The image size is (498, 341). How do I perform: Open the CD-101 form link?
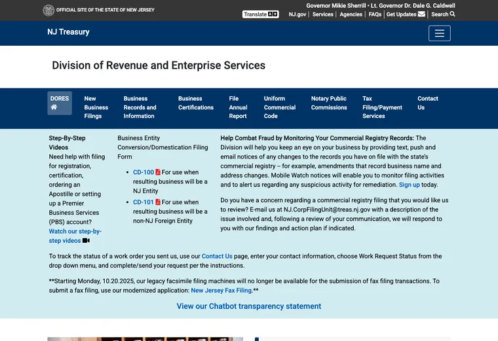(144, 202)
